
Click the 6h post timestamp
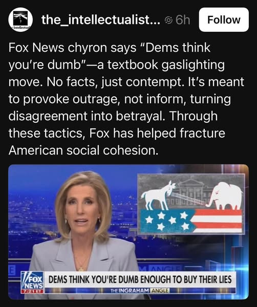(183, 20)
